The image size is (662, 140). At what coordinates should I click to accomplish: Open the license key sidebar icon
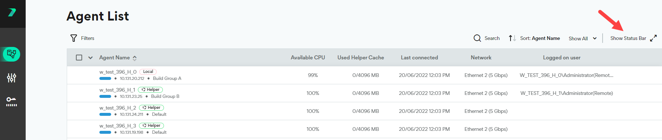coord(12,102)
